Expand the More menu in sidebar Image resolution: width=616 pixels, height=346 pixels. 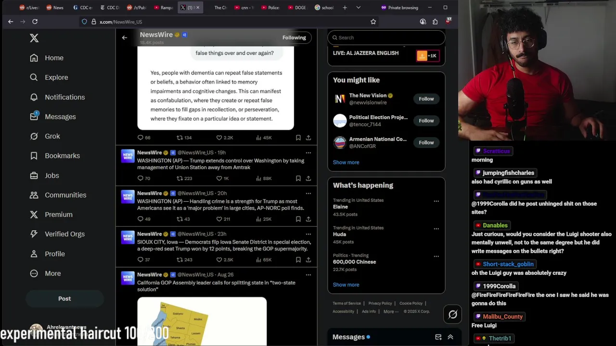45,273
